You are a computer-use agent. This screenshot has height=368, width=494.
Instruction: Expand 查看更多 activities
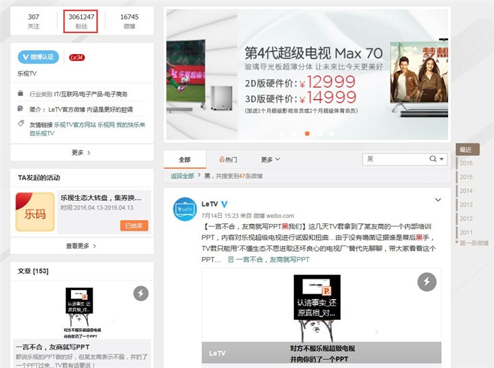click(81, 246)
